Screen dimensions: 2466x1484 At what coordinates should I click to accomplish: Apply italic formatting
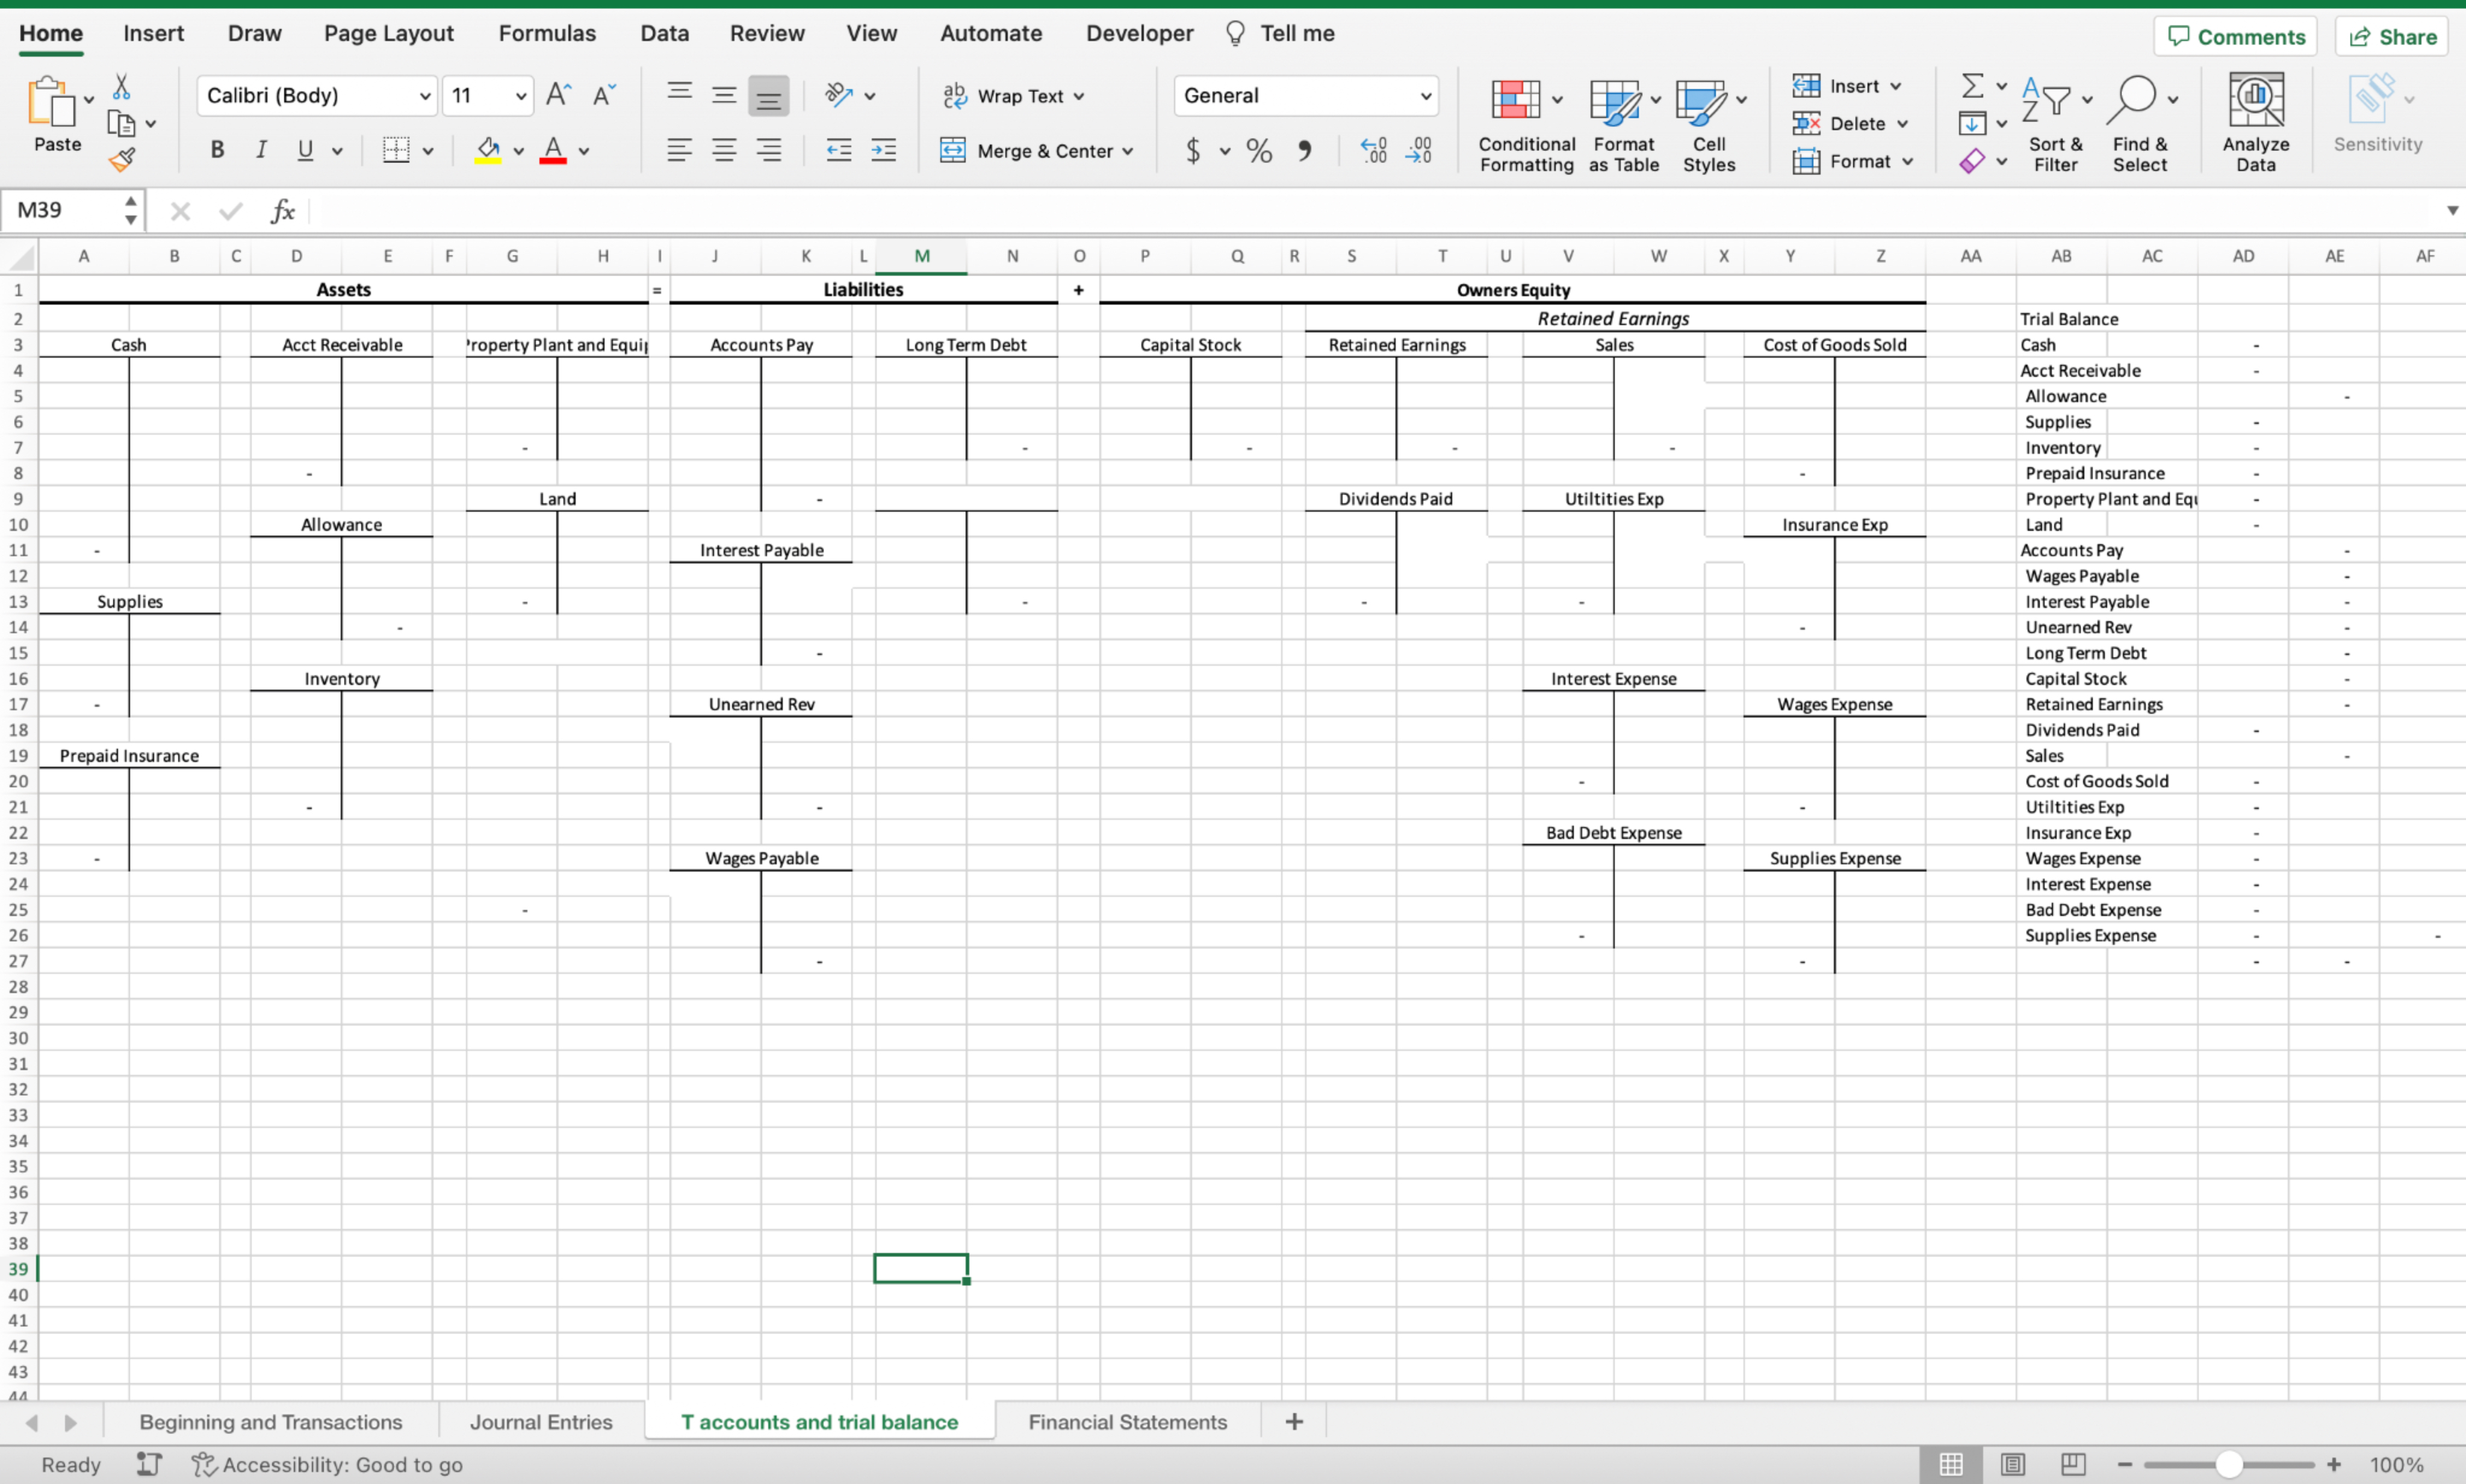261,150
